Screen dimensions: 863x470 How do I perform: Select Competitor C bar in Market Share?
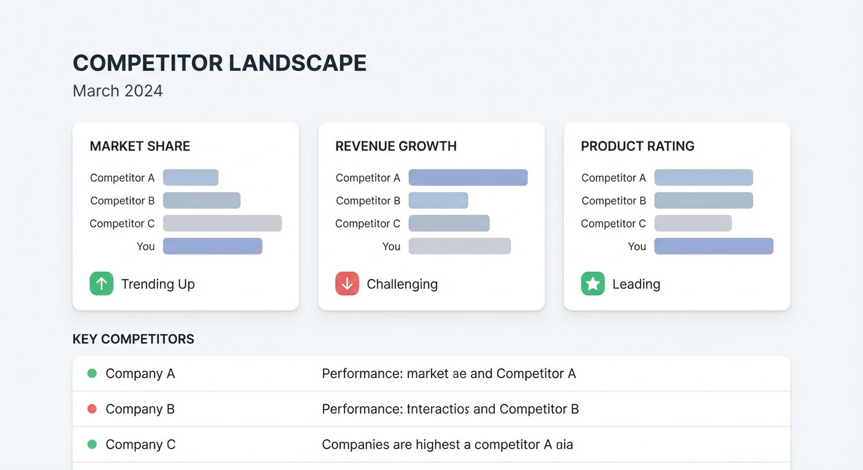click(x=222, y=223)
